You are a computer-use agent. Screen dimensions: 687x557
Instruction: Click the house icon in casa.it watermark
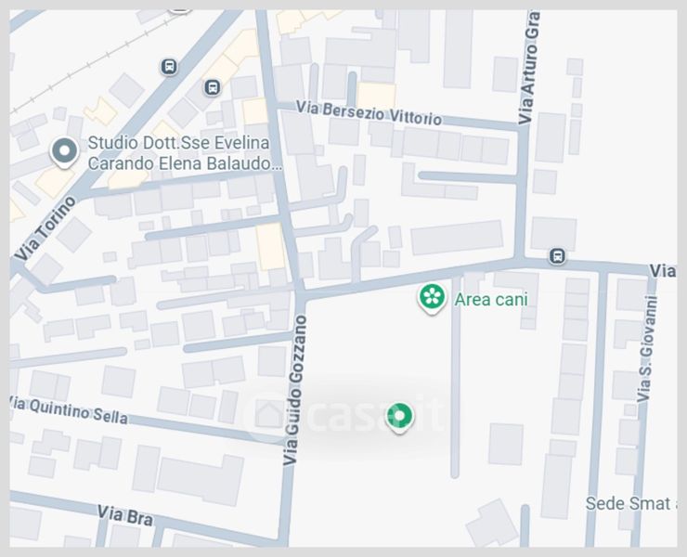coord(267,415)
